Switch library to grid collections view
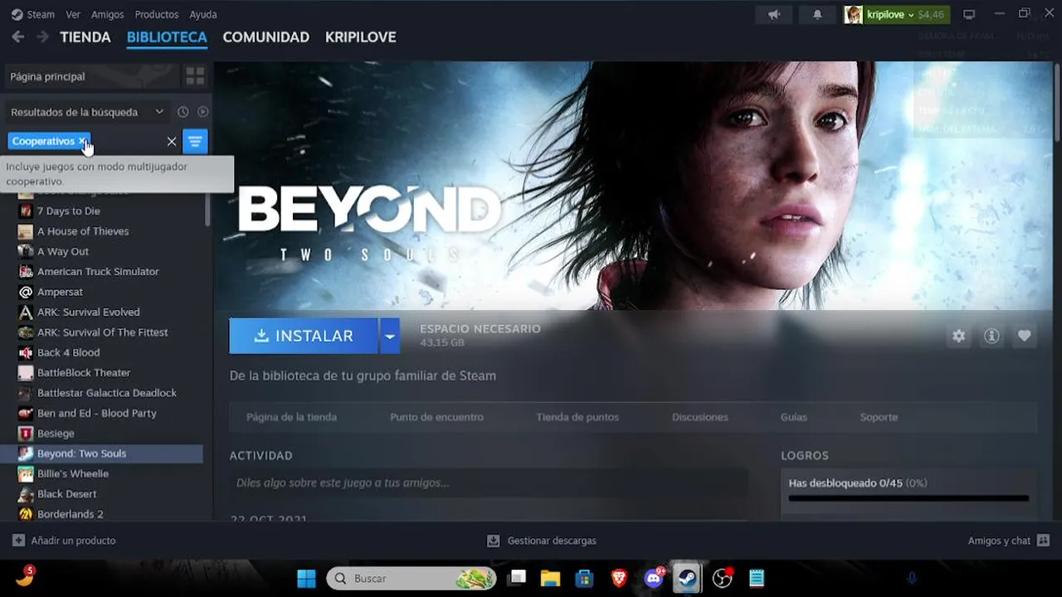 point(195,76)
